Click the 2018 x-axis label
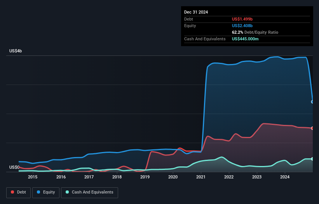The width and height of the screenshot is (319, 204). click(117, 177)
